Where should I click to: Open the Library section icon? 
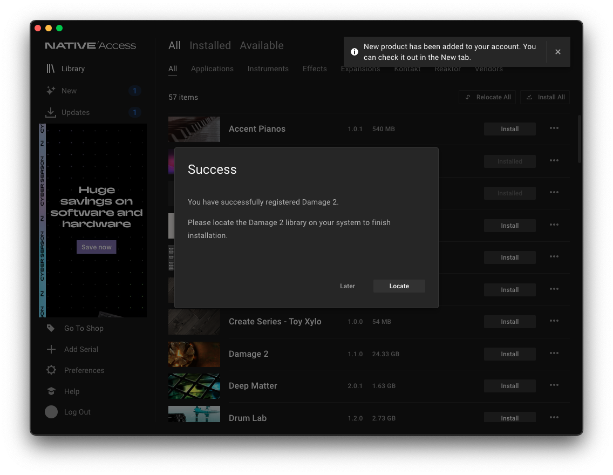pyautogui.click(x=50, y=69)
